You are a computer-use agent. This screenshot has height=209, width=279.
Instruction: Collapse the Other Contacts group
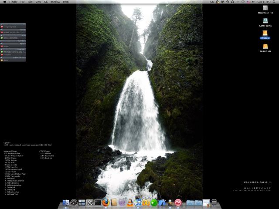(x=13, y=57)
